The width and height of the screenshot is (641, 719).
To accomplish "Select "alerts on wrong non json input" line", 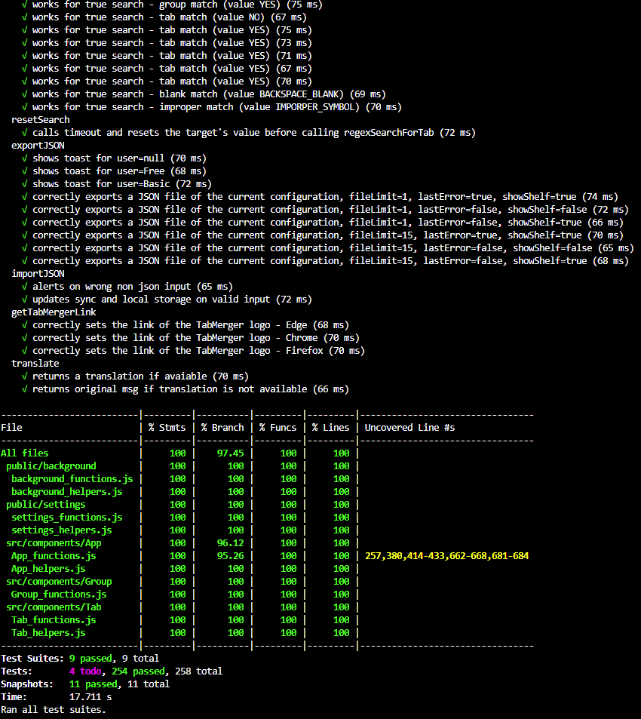I will [127, 287].
